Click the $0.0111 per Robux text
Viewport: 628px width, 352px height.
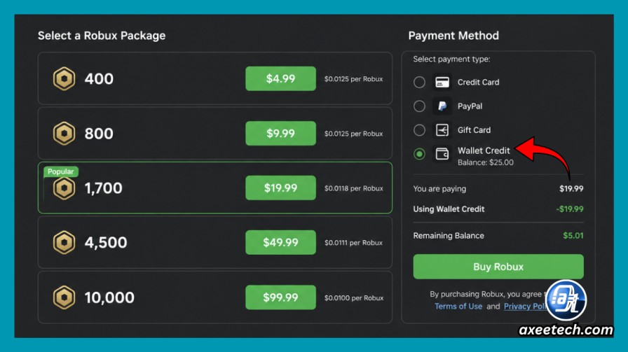[354, 243]
